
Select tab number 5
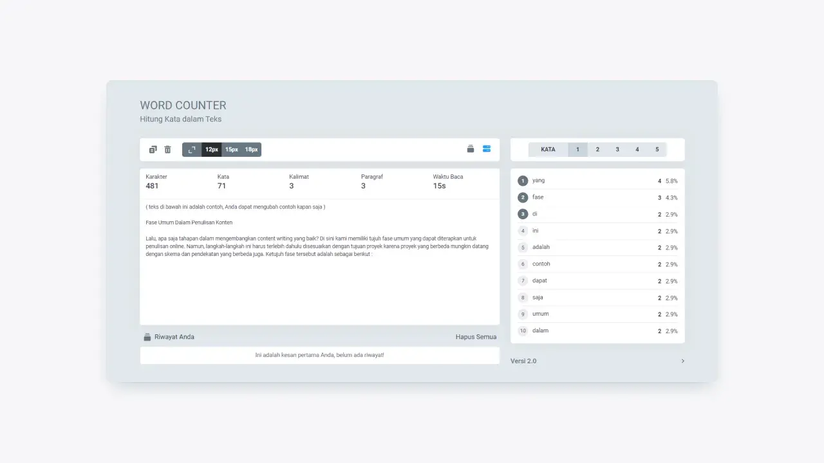point(657,149)
